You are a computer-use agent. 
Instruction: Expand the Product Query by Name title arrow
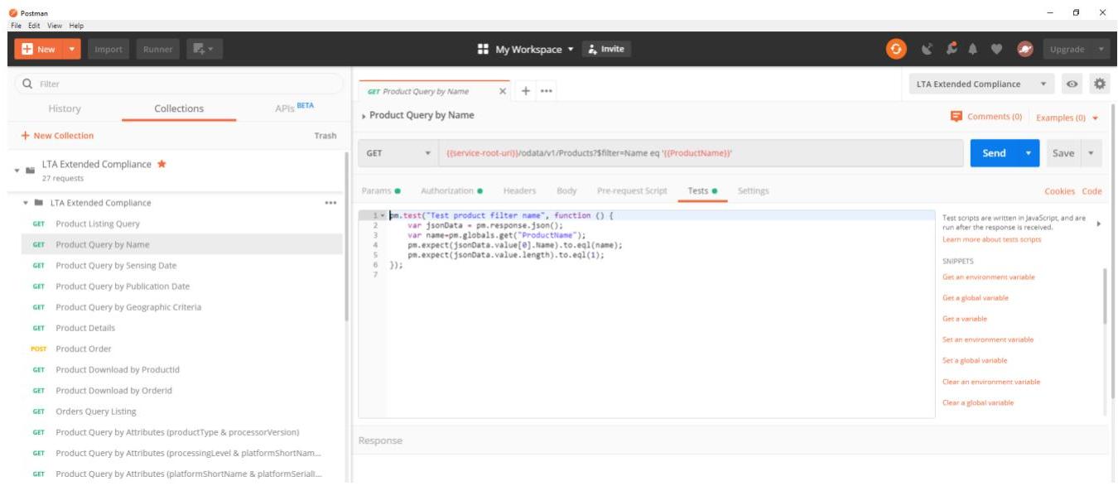tap(364, 116)
